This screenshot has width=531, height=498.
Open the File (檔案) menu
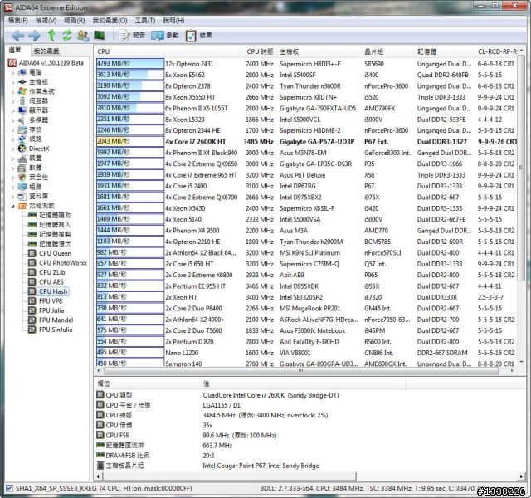coord(17,21)
